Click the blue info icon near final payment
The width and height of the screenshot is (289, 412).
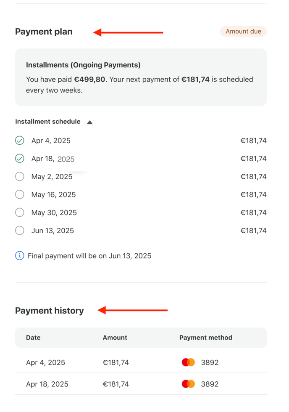click(x=20, y=256)
